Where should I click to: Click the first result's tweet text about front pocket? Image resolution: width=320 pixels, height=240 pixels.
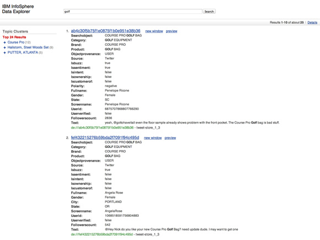point(192,122)
